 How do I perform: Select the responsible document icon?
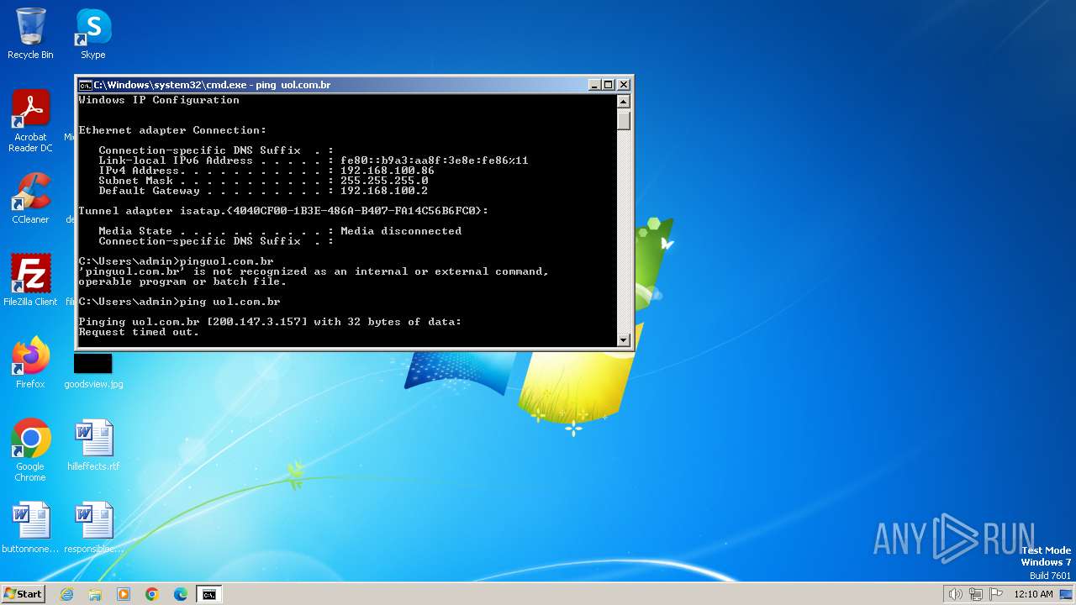[x=92, y=528]
